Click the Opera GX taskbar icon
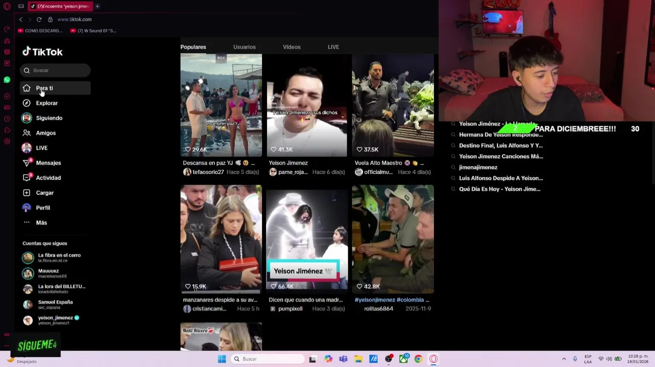 433,359
